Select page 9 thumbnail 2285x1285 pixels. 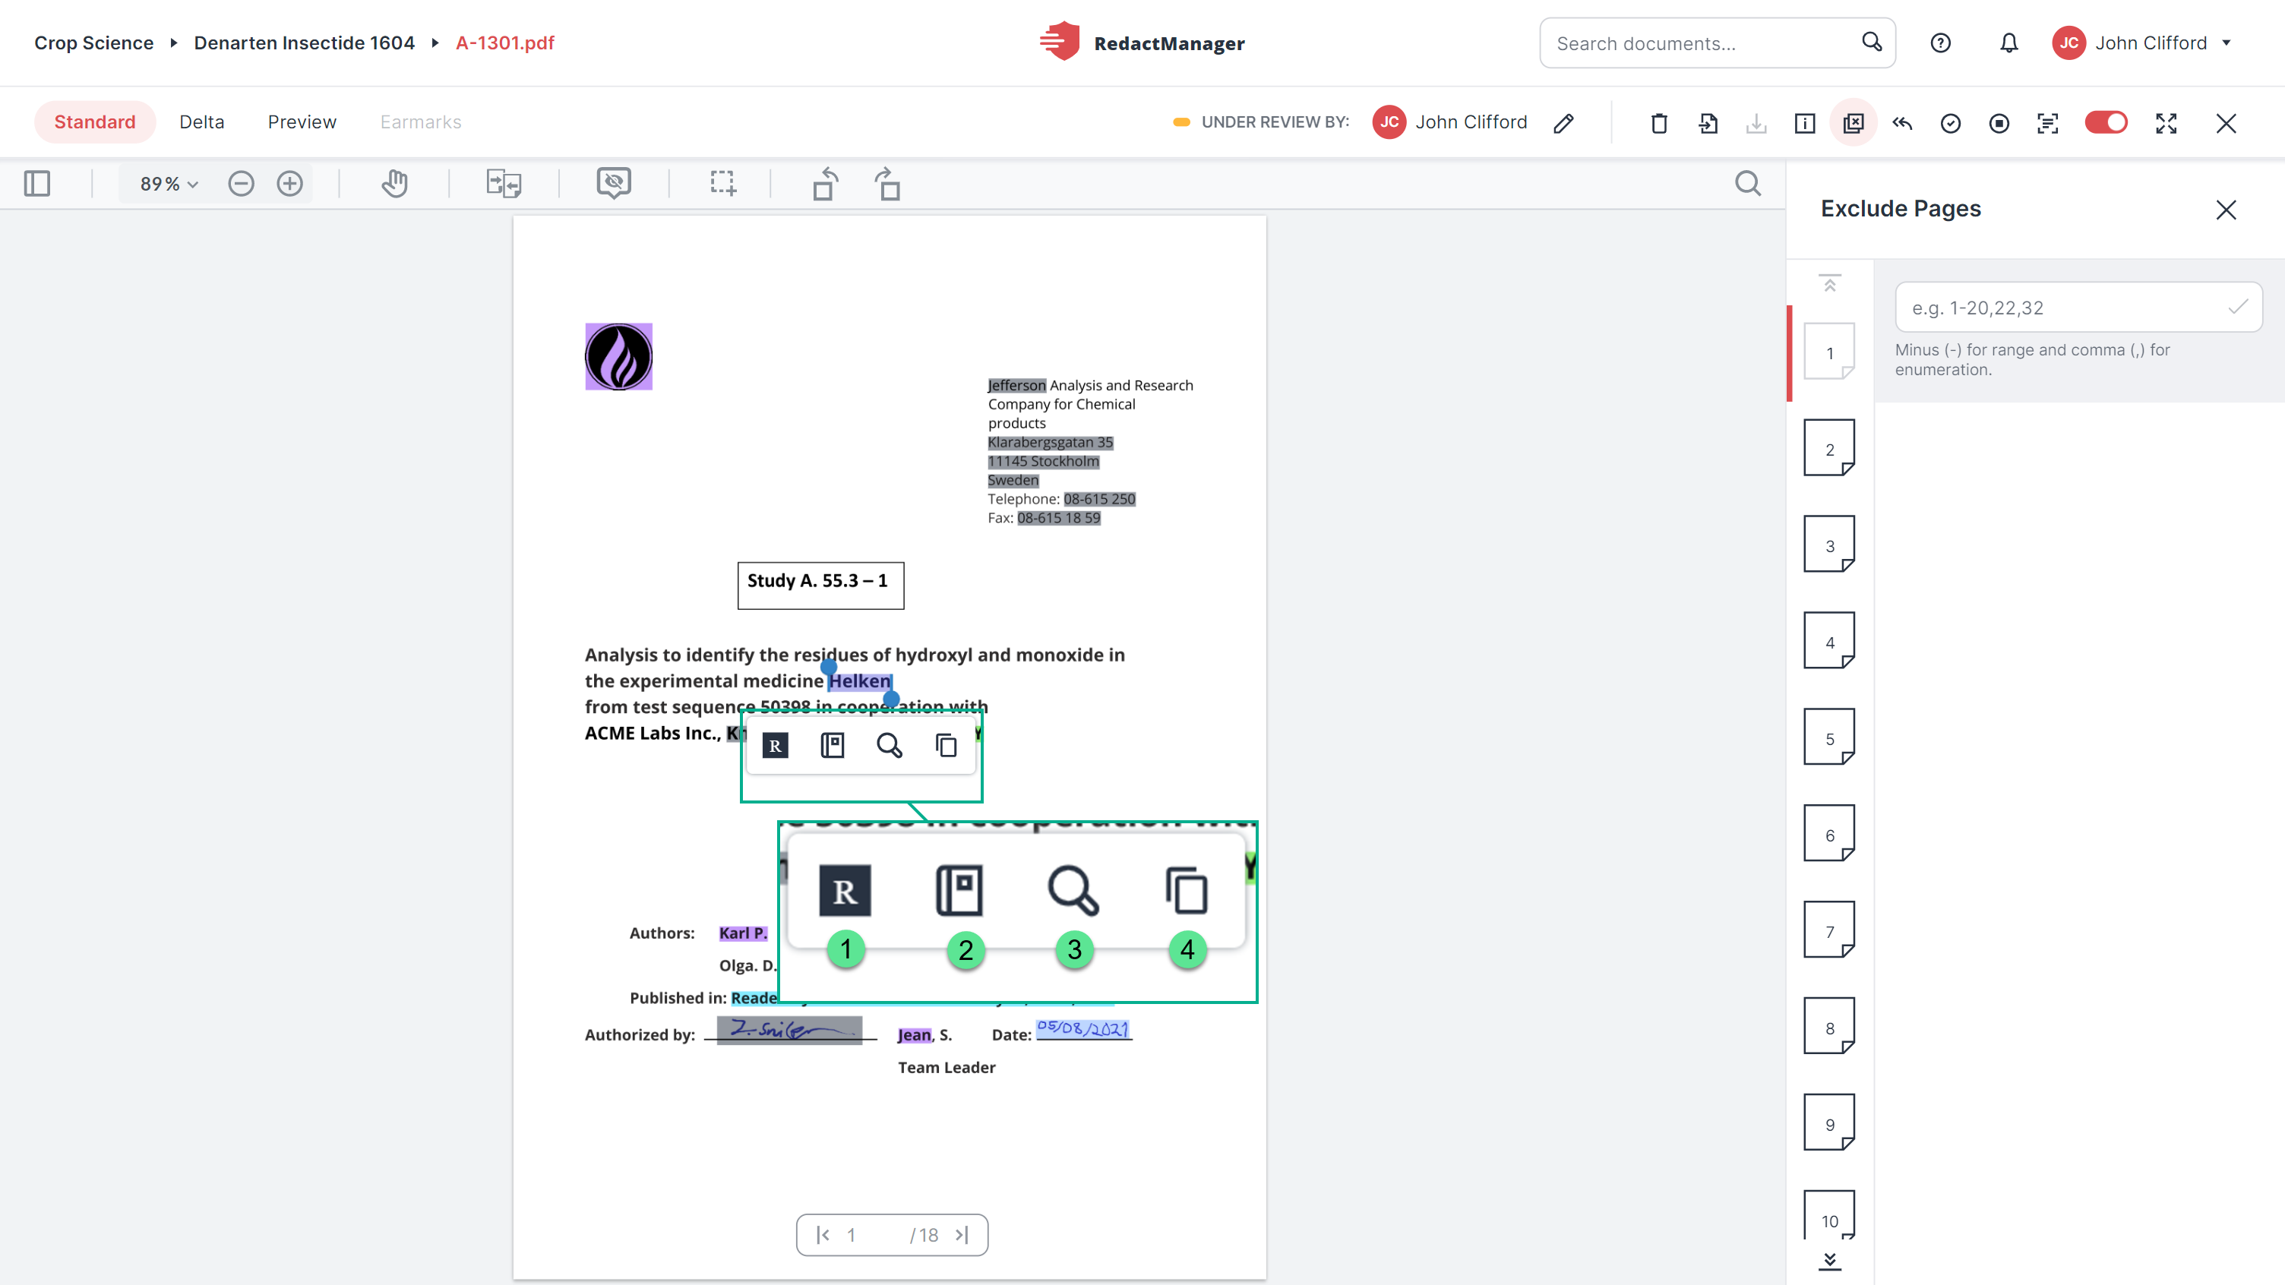pyautogui.click(x=1829, y=1123)
